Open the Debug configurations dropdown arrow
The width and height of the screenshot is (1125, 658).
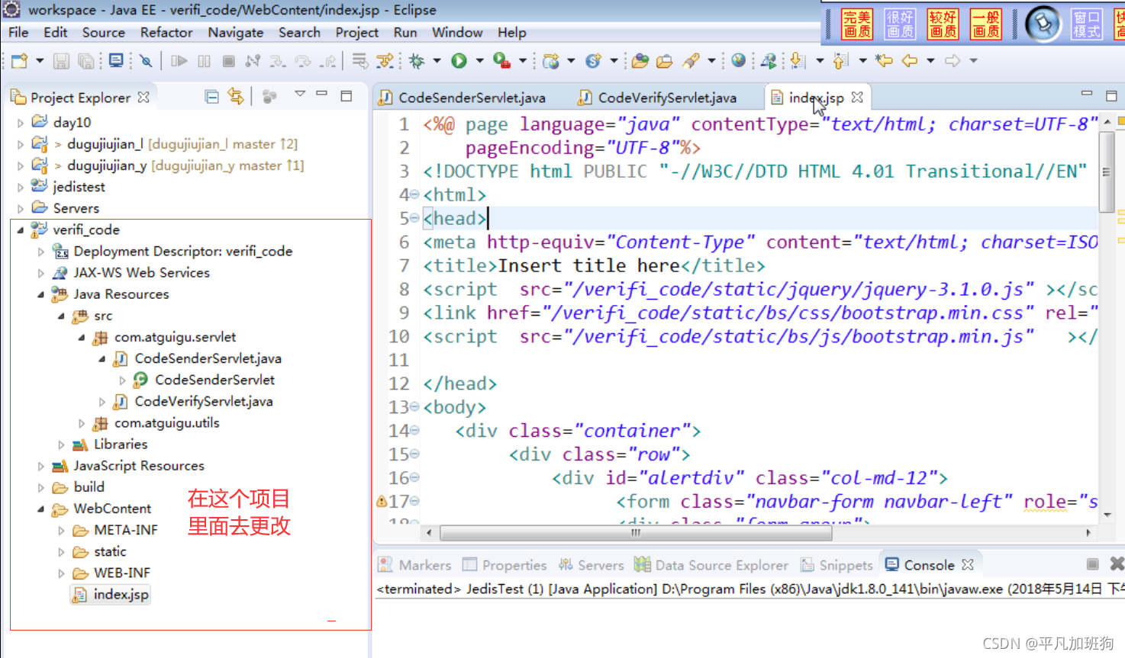tap(437, 61)
